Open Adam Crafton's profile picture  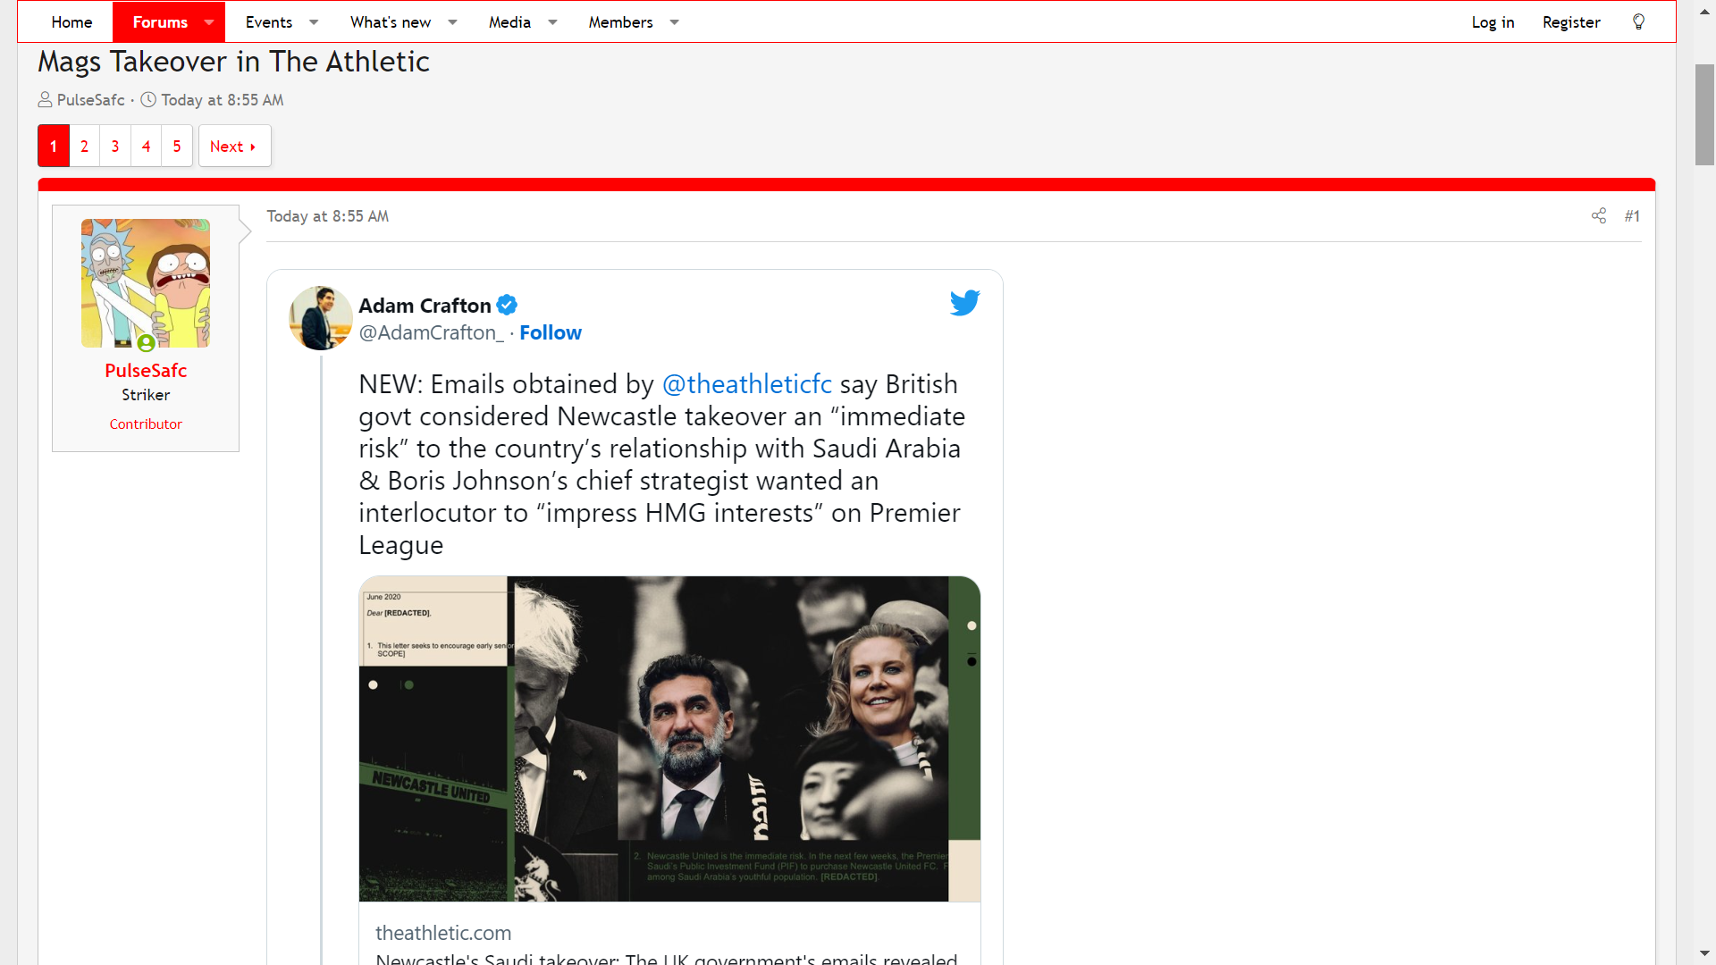coord(321,318)
